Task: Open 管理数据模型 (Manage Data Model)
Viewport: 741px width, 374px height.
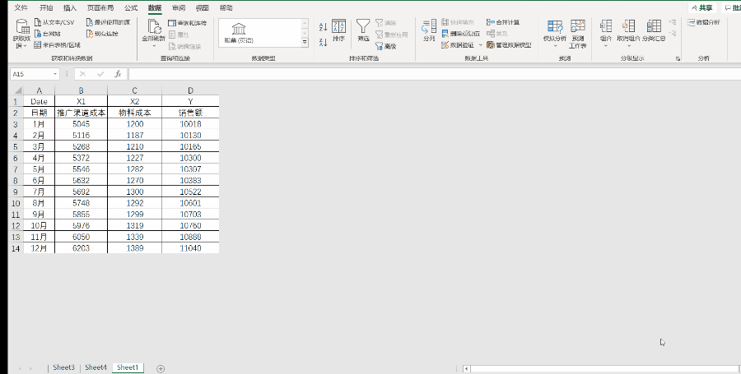Action: 509,45
